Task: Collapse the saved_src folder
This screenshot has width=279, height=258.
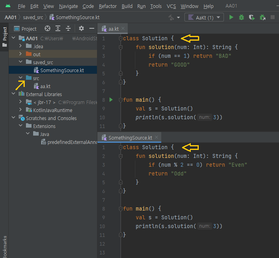Action: (21, 62)
